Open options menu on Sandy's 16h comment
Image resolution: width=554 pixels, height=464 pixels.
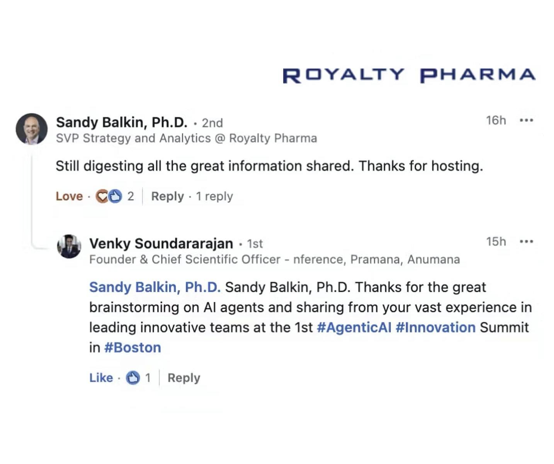pos(526,120)
